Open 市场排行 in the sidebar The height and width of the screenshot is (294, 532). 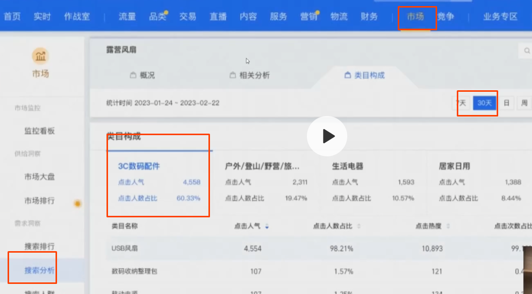coord(39,201)
